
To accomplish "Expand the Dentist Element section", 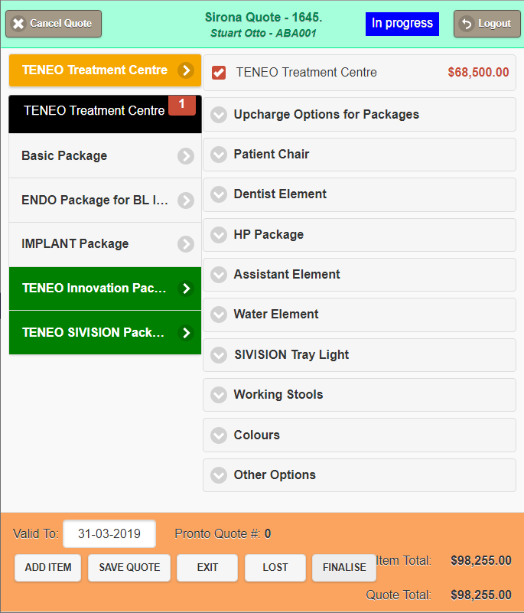I will tap(220, 194).
